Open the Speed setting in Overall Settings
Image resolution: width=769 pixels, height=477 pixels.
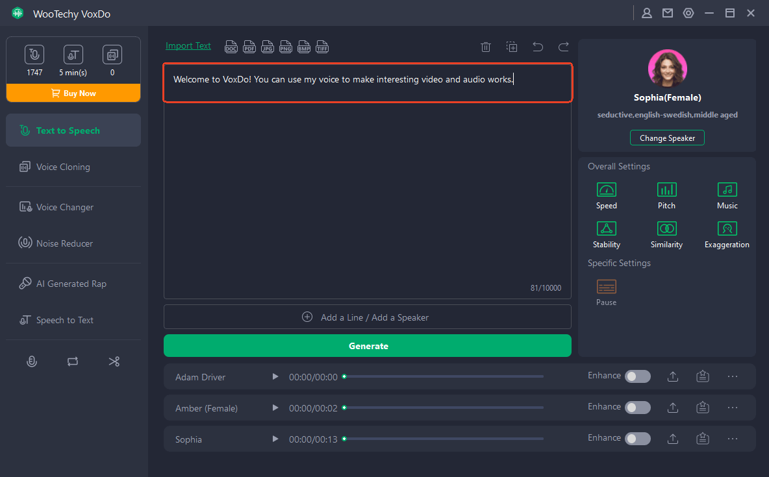click(x=606, y=190)
